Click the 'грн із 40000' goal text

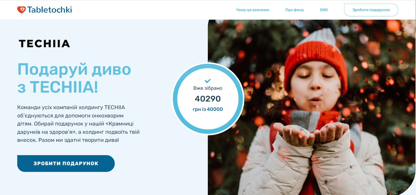click(208, 109)
